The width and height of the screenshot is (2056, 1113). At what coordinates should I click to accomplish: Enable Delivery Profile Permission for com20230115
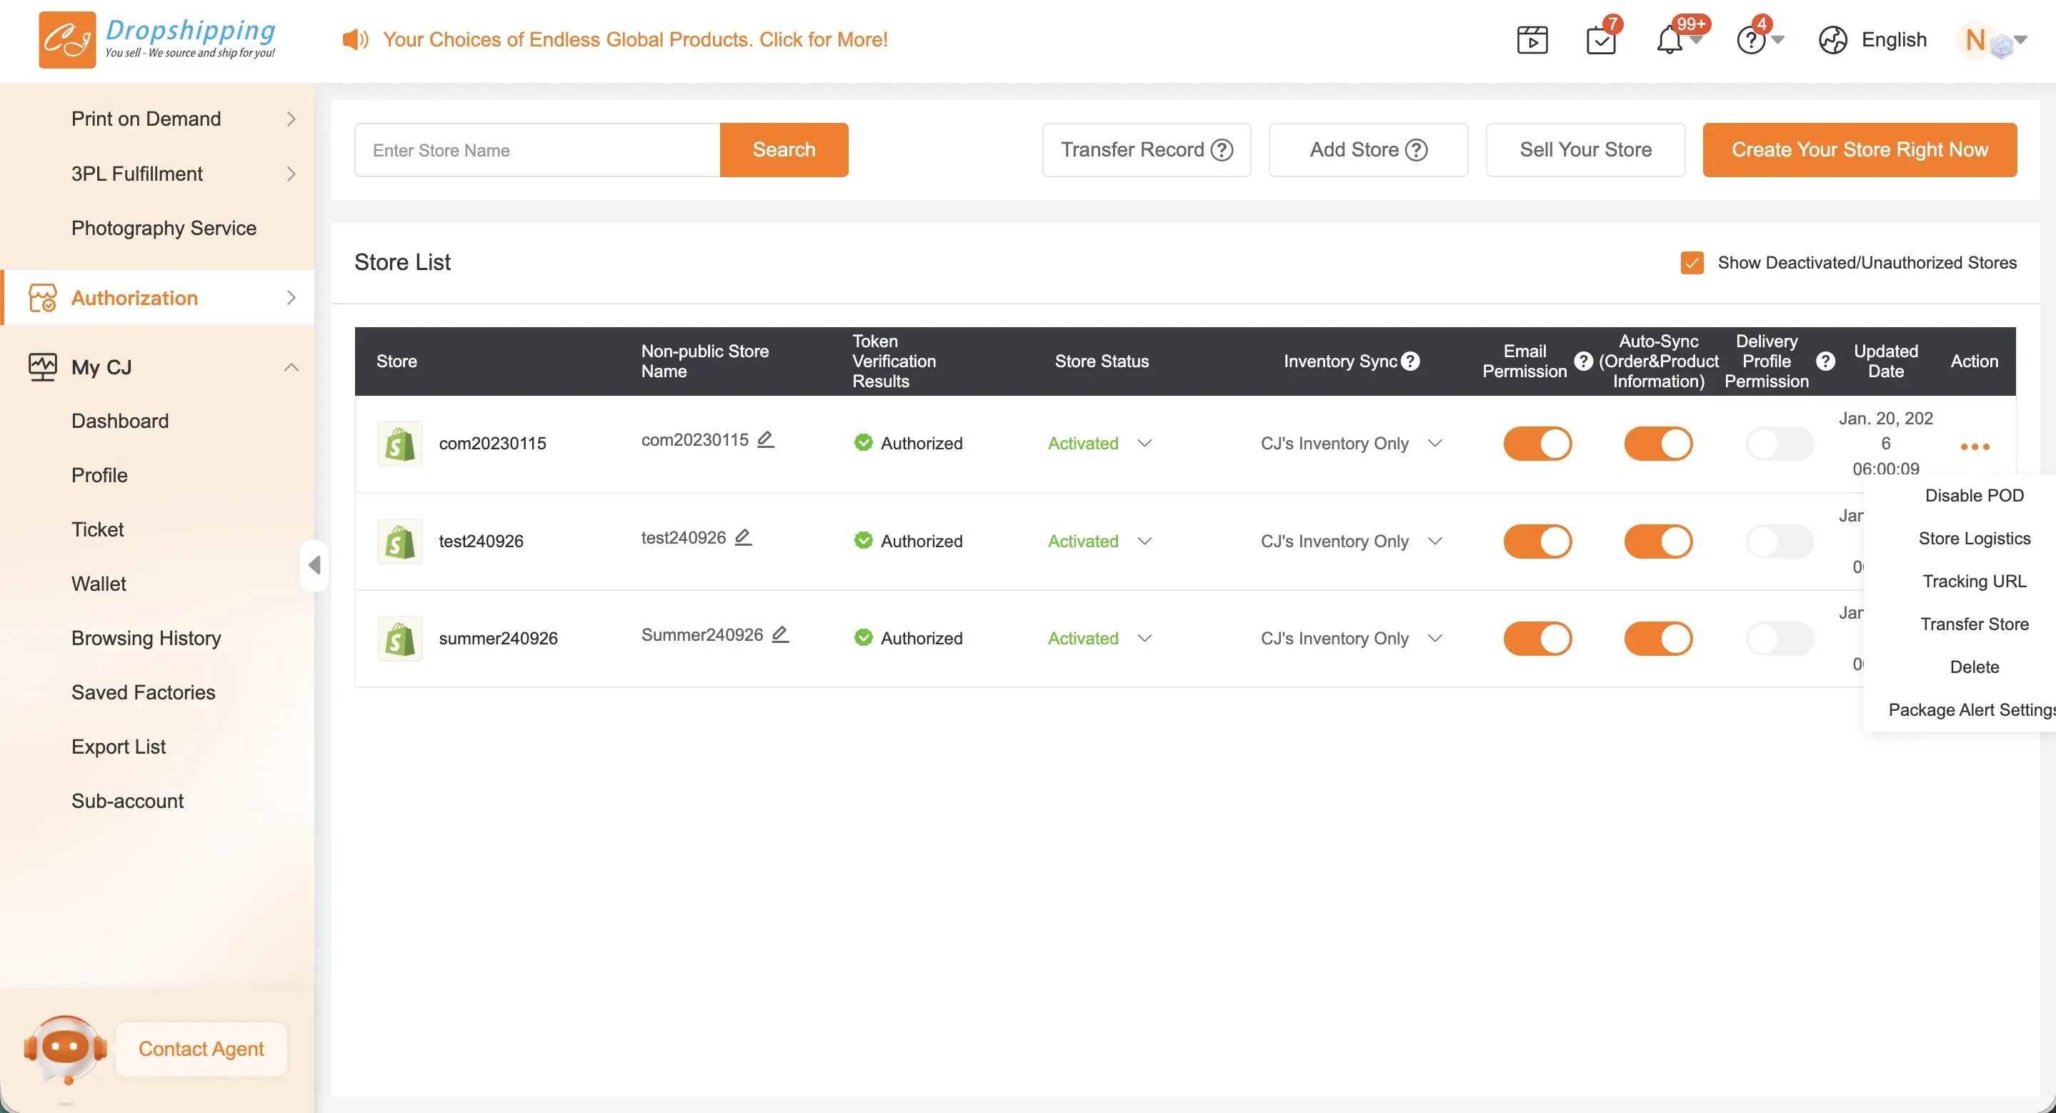(x=1779, y=444)
